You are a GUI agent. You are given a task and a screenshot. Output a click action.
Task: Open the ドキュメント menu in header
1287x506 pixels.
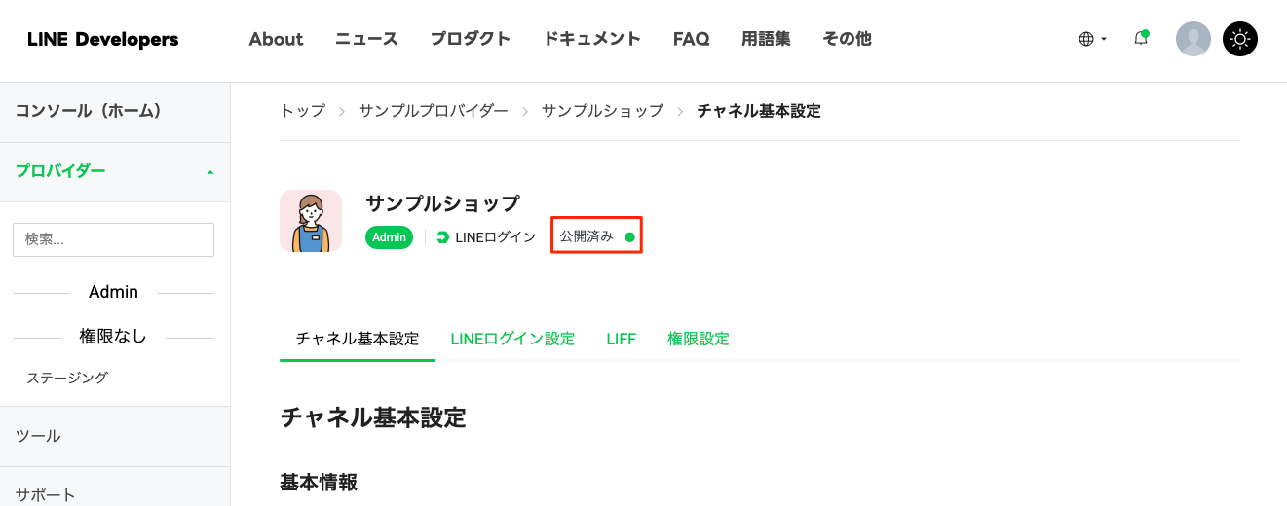[x=592, y=39]
